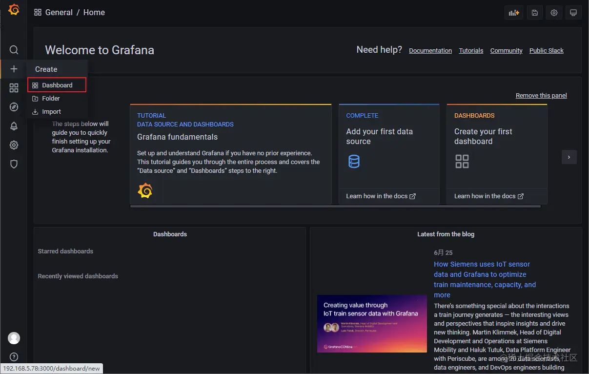
Task: Open the Siemens IoT sensor blog title
Action: click(485, 279)
